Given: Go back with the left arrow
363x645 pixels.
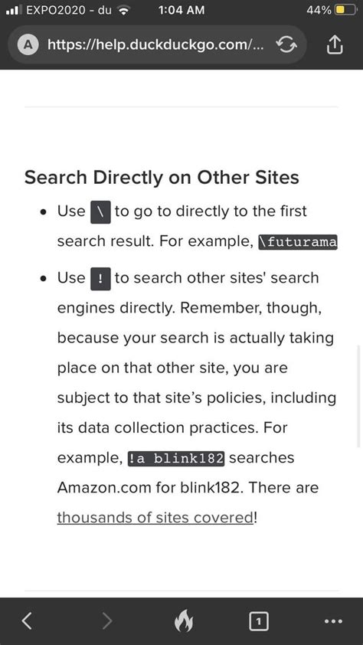Looking at the screenshot, I should 27,620.
